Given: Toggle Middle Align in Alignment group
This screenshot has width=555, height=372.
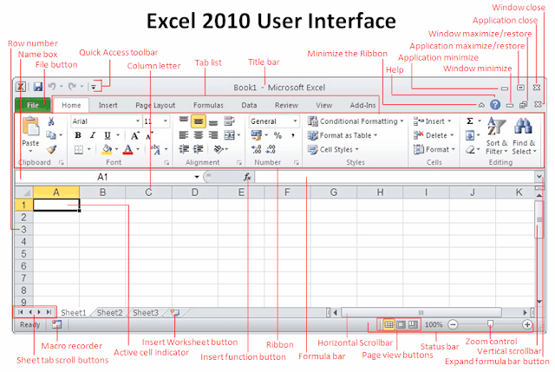Looking at the screenshot, I should 199,121.
